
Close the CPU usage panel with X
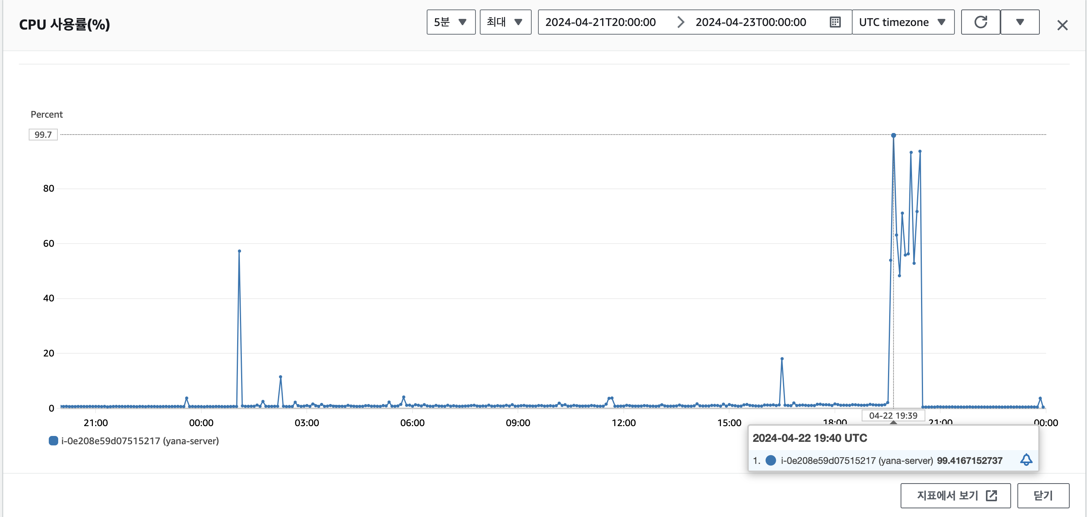tap(1062, 25)
